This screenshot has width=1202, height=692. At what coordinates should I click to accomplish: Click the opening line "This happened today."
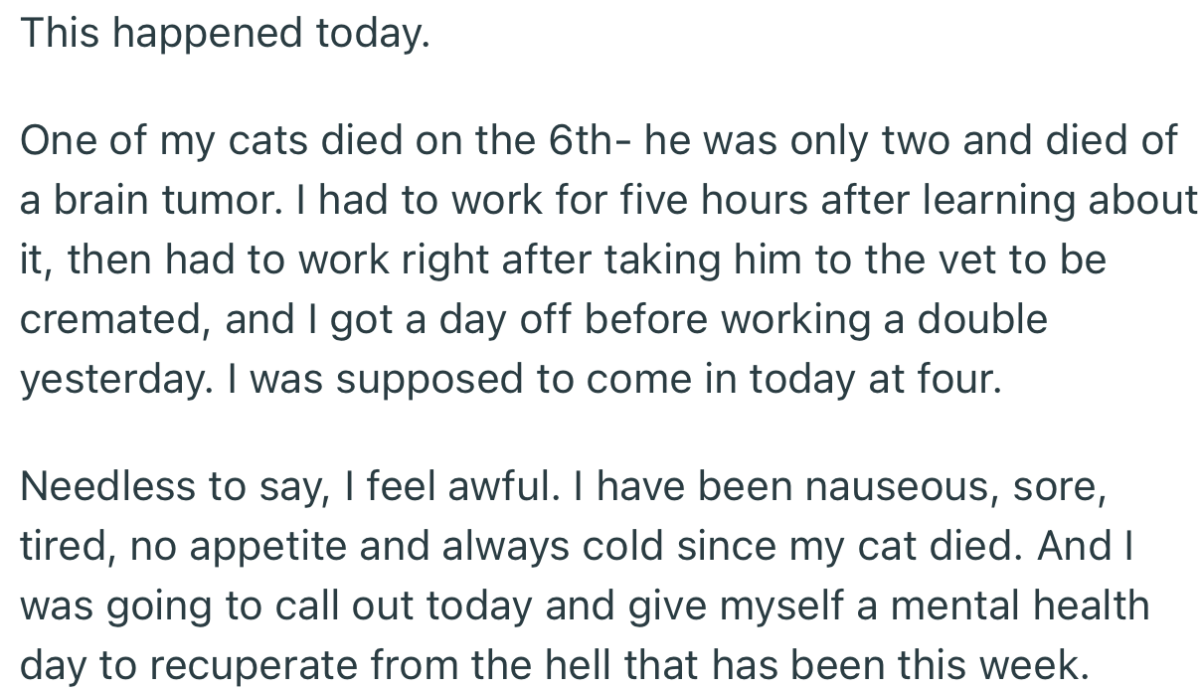pyautogui.click(x=225, y=35)
